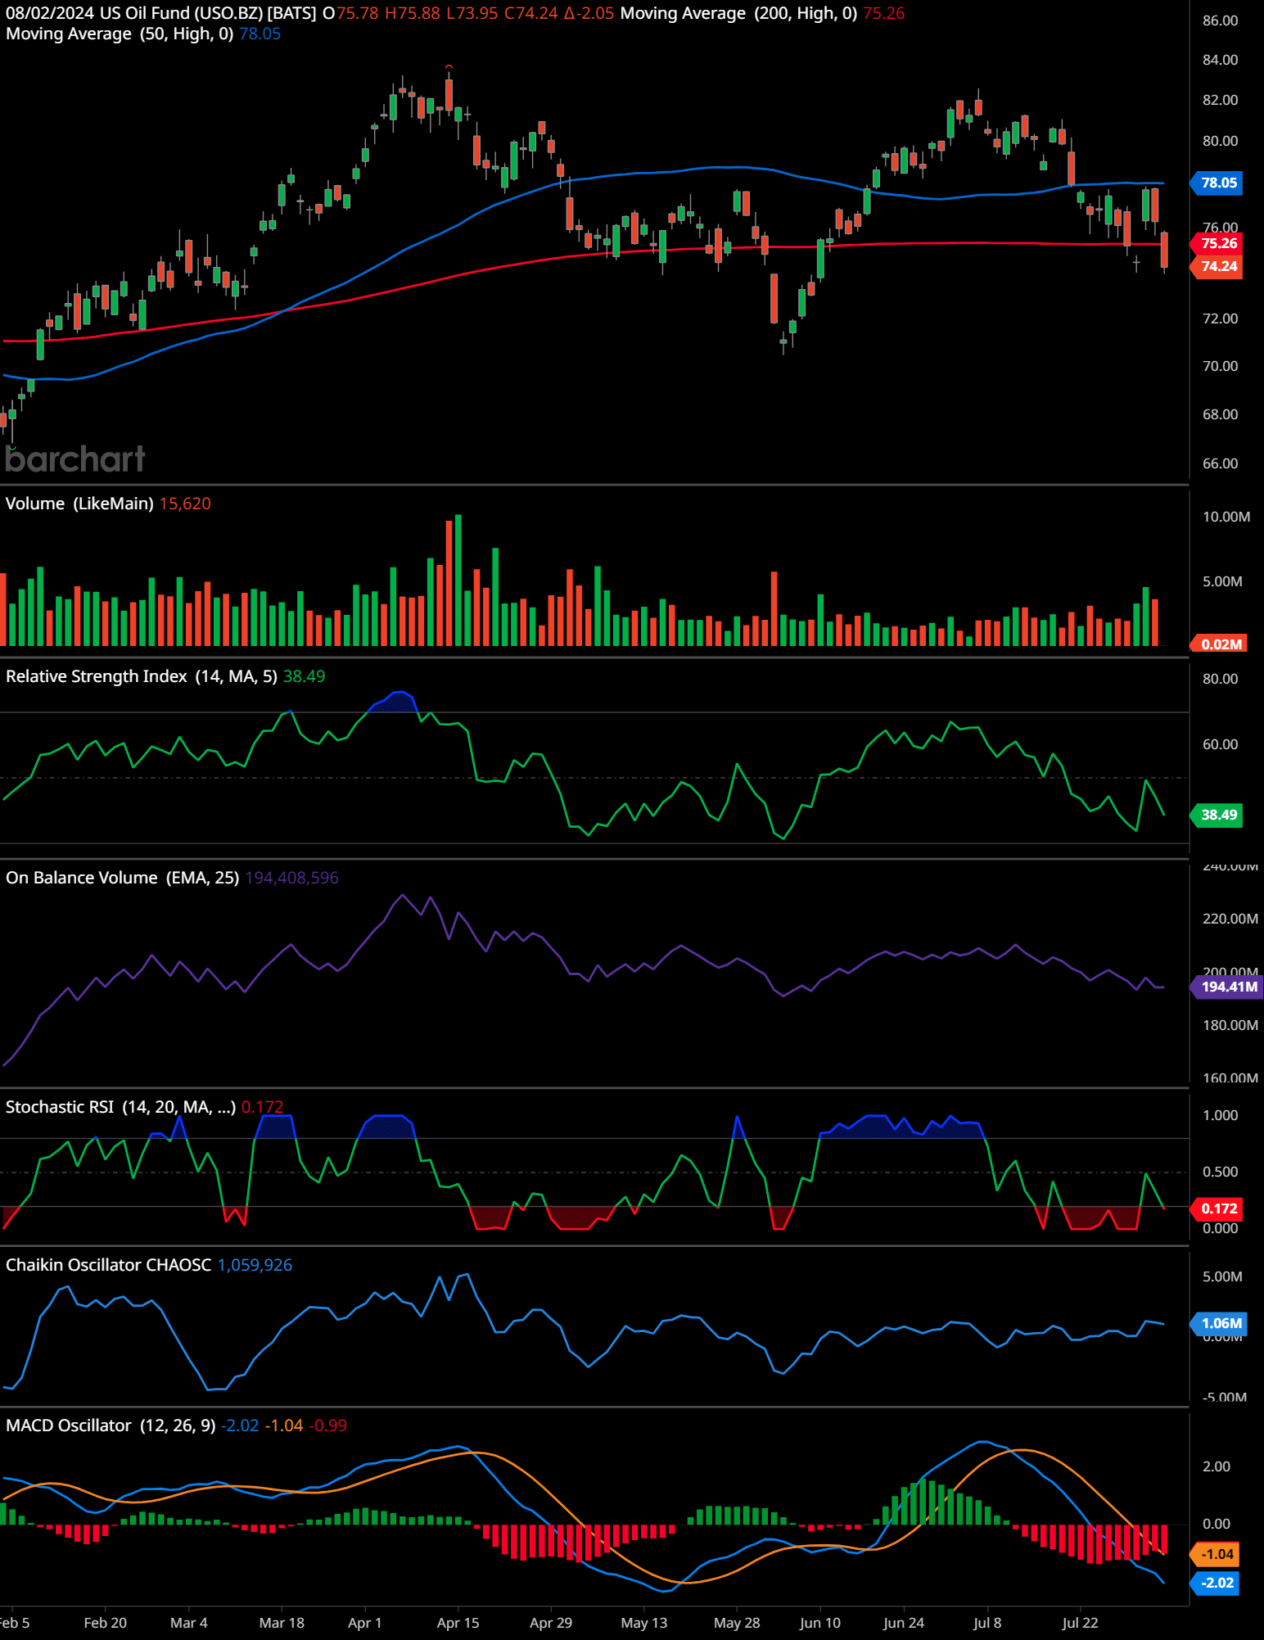This screenshot has width=1264, height=1640.
Task: Click the 75.26 red moving average price tag
Action: click(1217, 243)
